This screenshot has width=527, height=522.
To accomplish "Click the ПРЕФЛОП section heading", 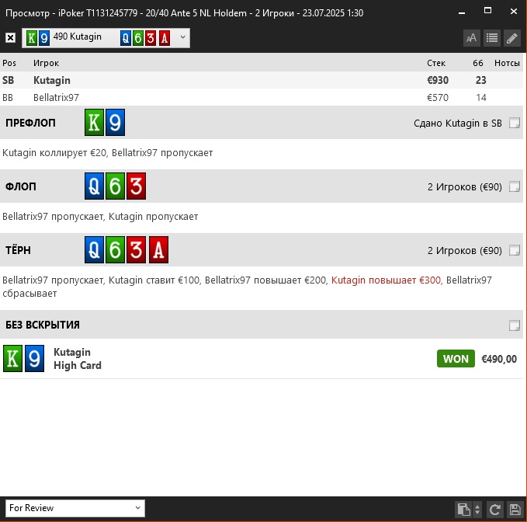I will click(30, 123).
